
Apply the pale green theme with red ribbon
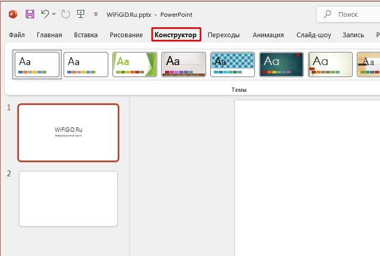(330, 65)
